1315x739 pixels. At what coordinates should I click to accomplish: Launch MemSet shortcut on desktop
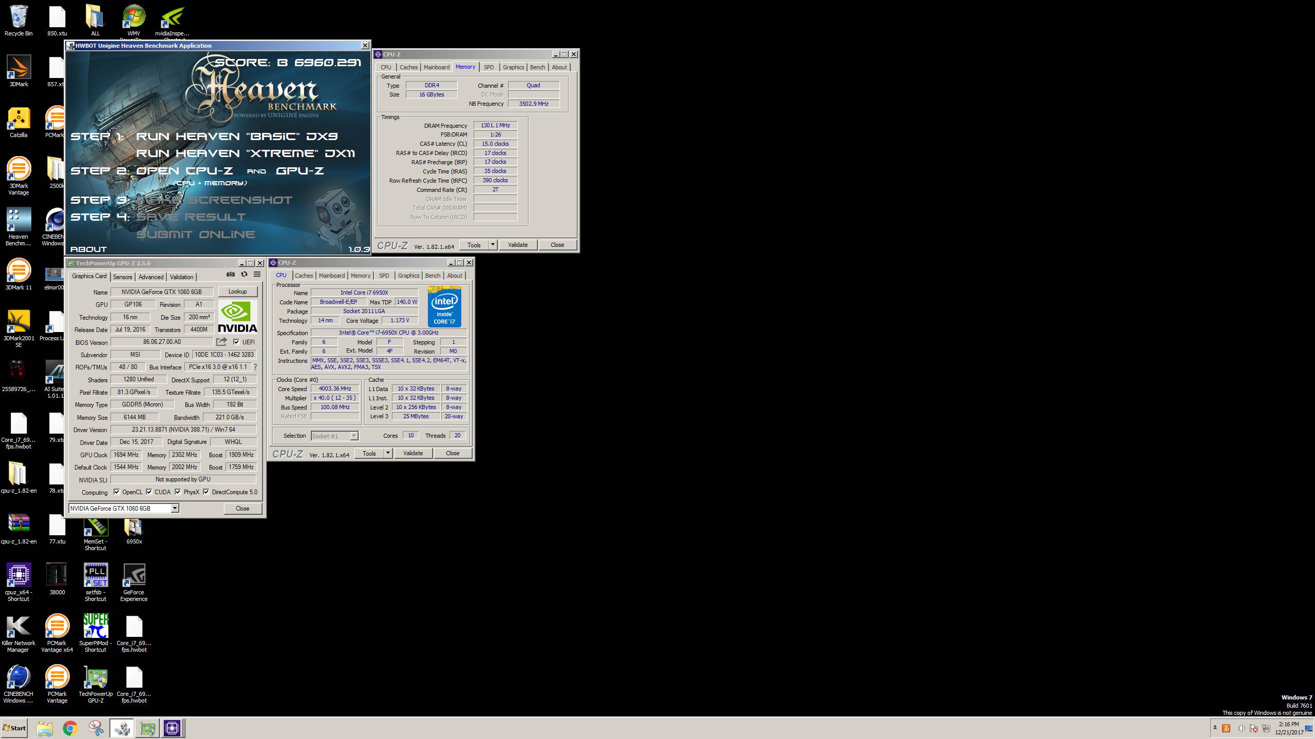pos(96,534)
